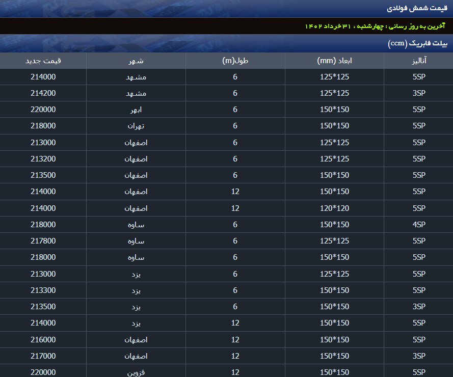Click 150*150 in the 216000 row

click(x=335, y=339)
